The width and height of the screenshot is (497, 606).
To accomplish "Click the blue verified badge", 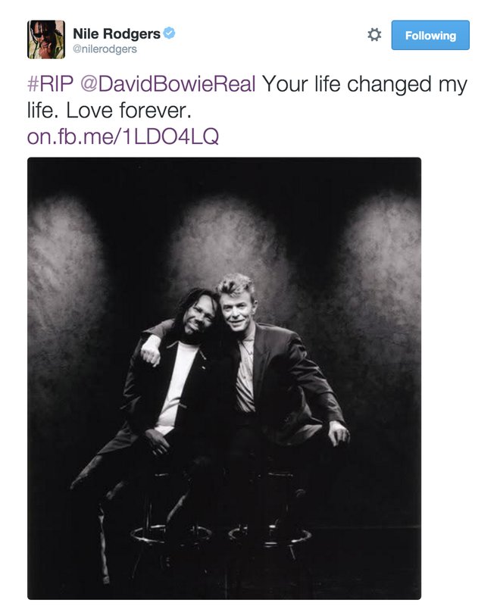I will pos(169,33).
